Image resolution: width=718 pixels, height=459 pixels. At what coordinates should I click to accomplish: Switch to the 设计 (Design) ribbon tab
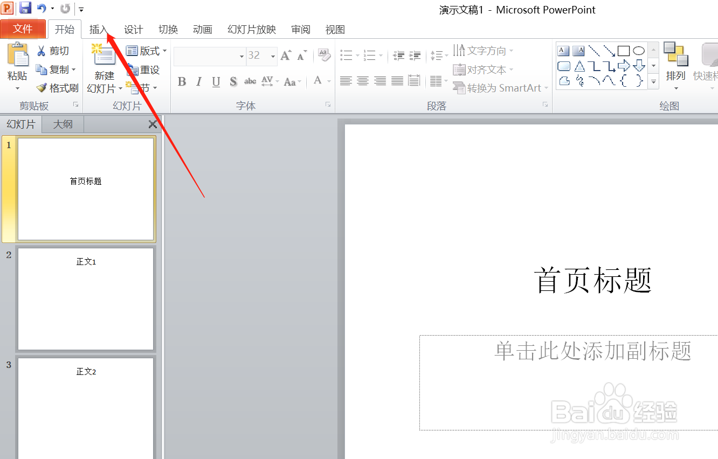tap(133, 30)
